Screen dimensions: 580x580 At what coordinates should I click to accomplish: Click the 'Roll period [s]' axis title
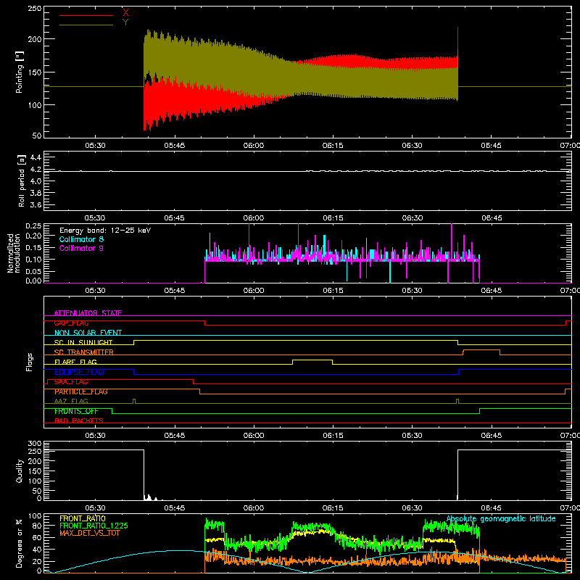tap(21, 181)
